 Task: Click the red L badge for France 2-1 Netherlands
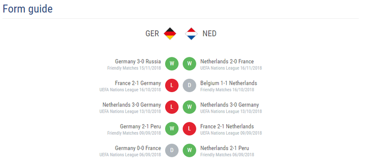pos(190,129)
